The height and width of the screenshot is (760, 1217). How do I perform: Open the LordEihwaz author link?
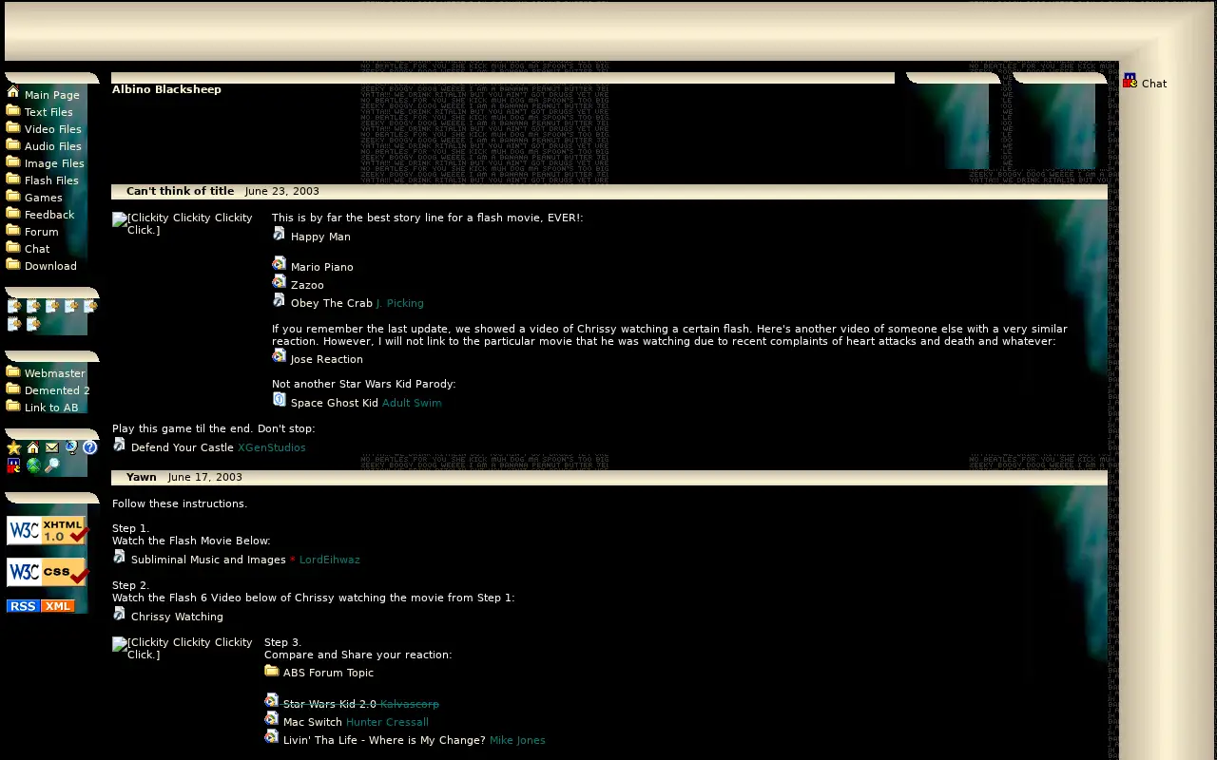330,560
